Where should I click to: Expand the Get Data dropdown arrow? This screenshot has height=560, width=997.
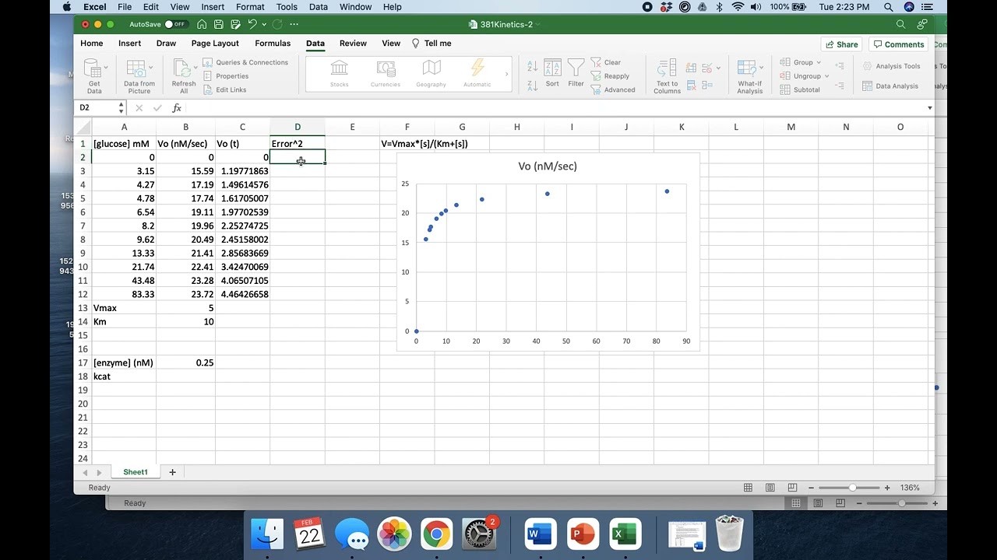pos(106,67)
